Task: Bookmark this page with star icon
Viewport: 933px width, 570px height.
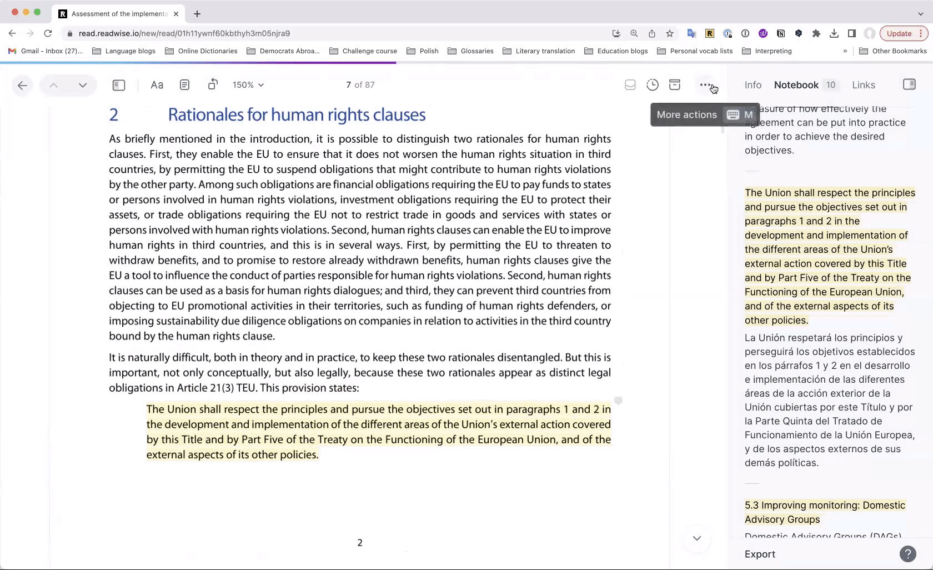Action: click(x=670, y=33)
